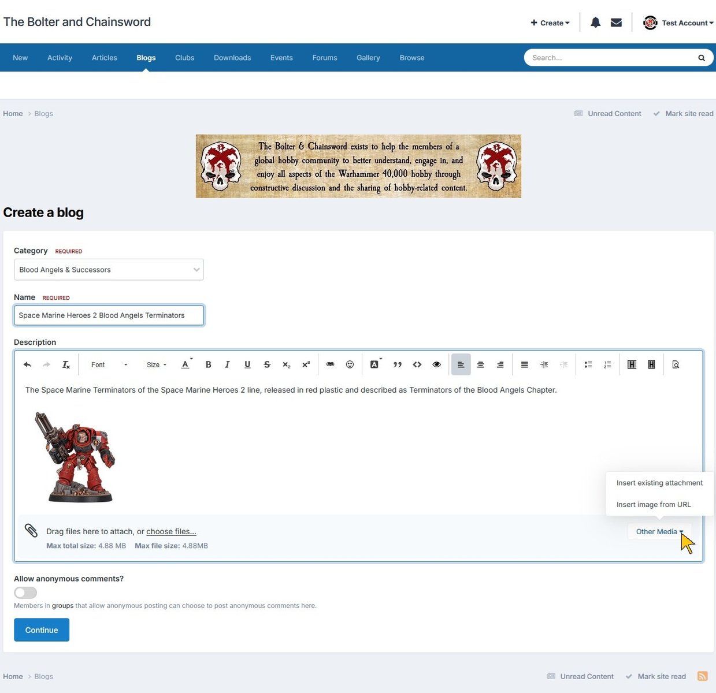Open the Downloads tab
The width and height of the screenshot is (716, 693).
pyautogui.click(x=232, y=58)
